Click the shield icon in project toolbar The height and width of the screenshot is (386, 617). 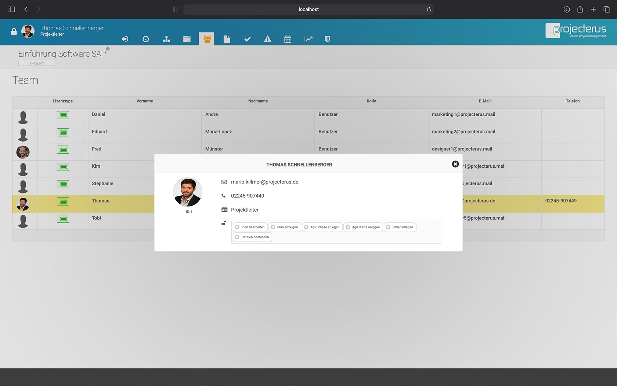tap(327, 39)
